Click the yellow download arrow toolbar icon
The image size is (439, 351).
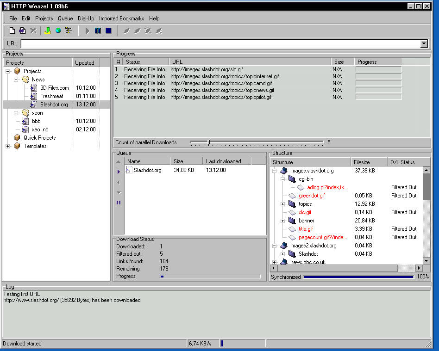tap(47, 31)
